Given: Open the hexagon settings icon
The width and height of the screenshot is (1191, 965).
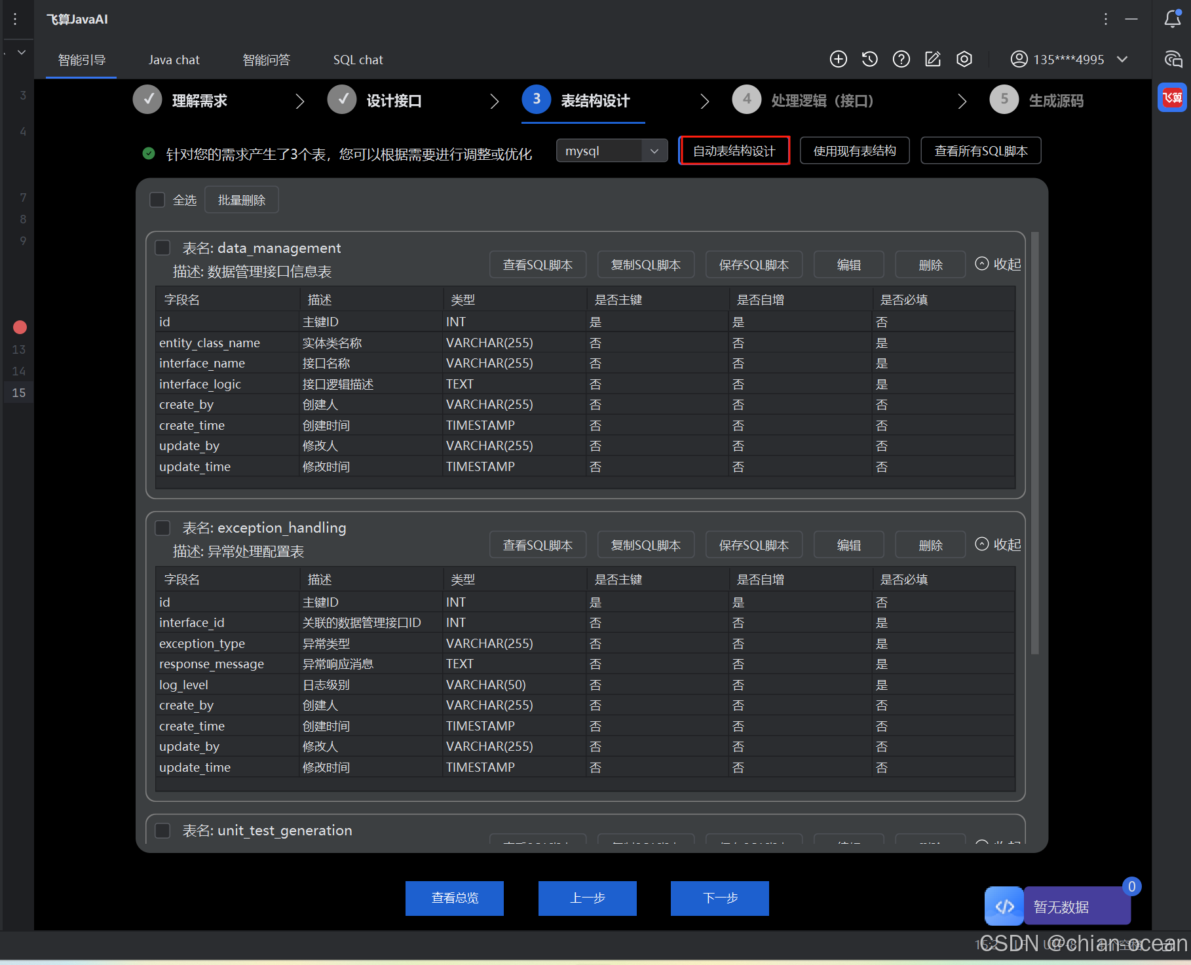Looking at the screenshot, I should [964, 60].
